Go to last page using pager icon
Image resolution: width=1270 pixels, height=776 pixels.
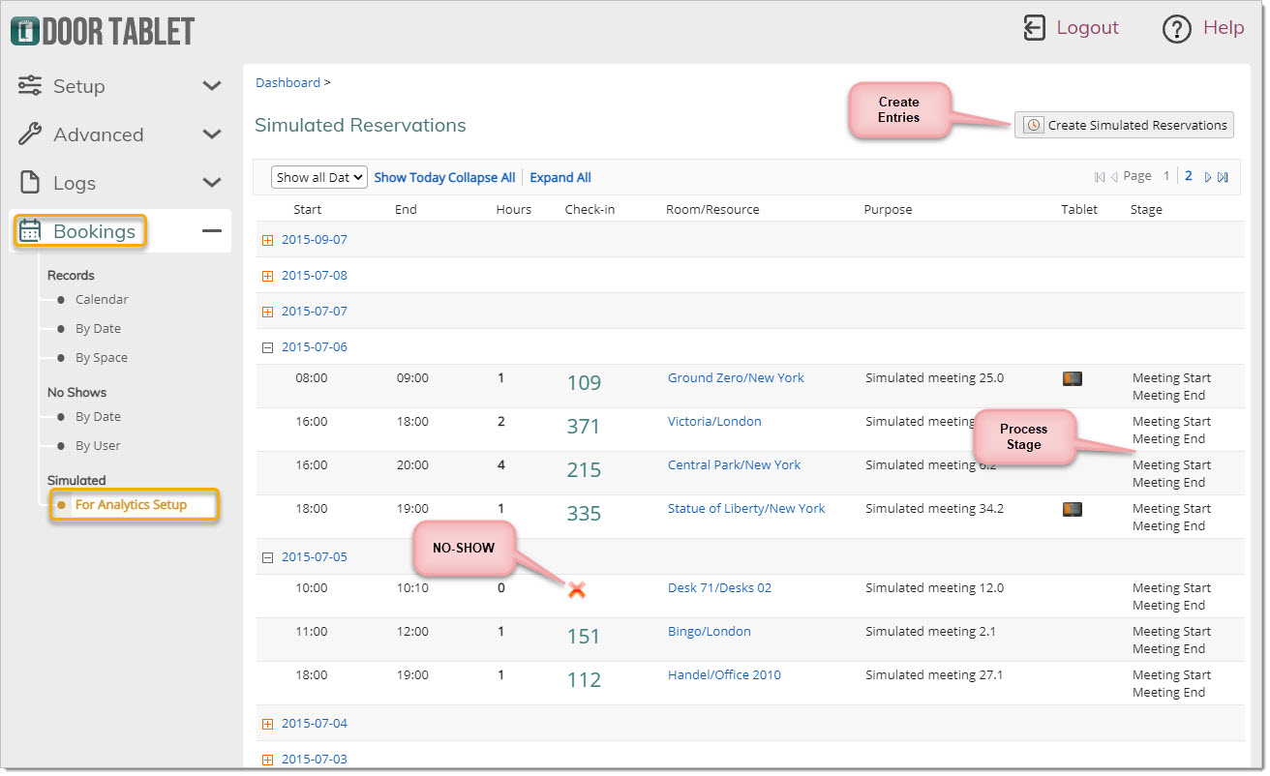tap(1223, 177)
